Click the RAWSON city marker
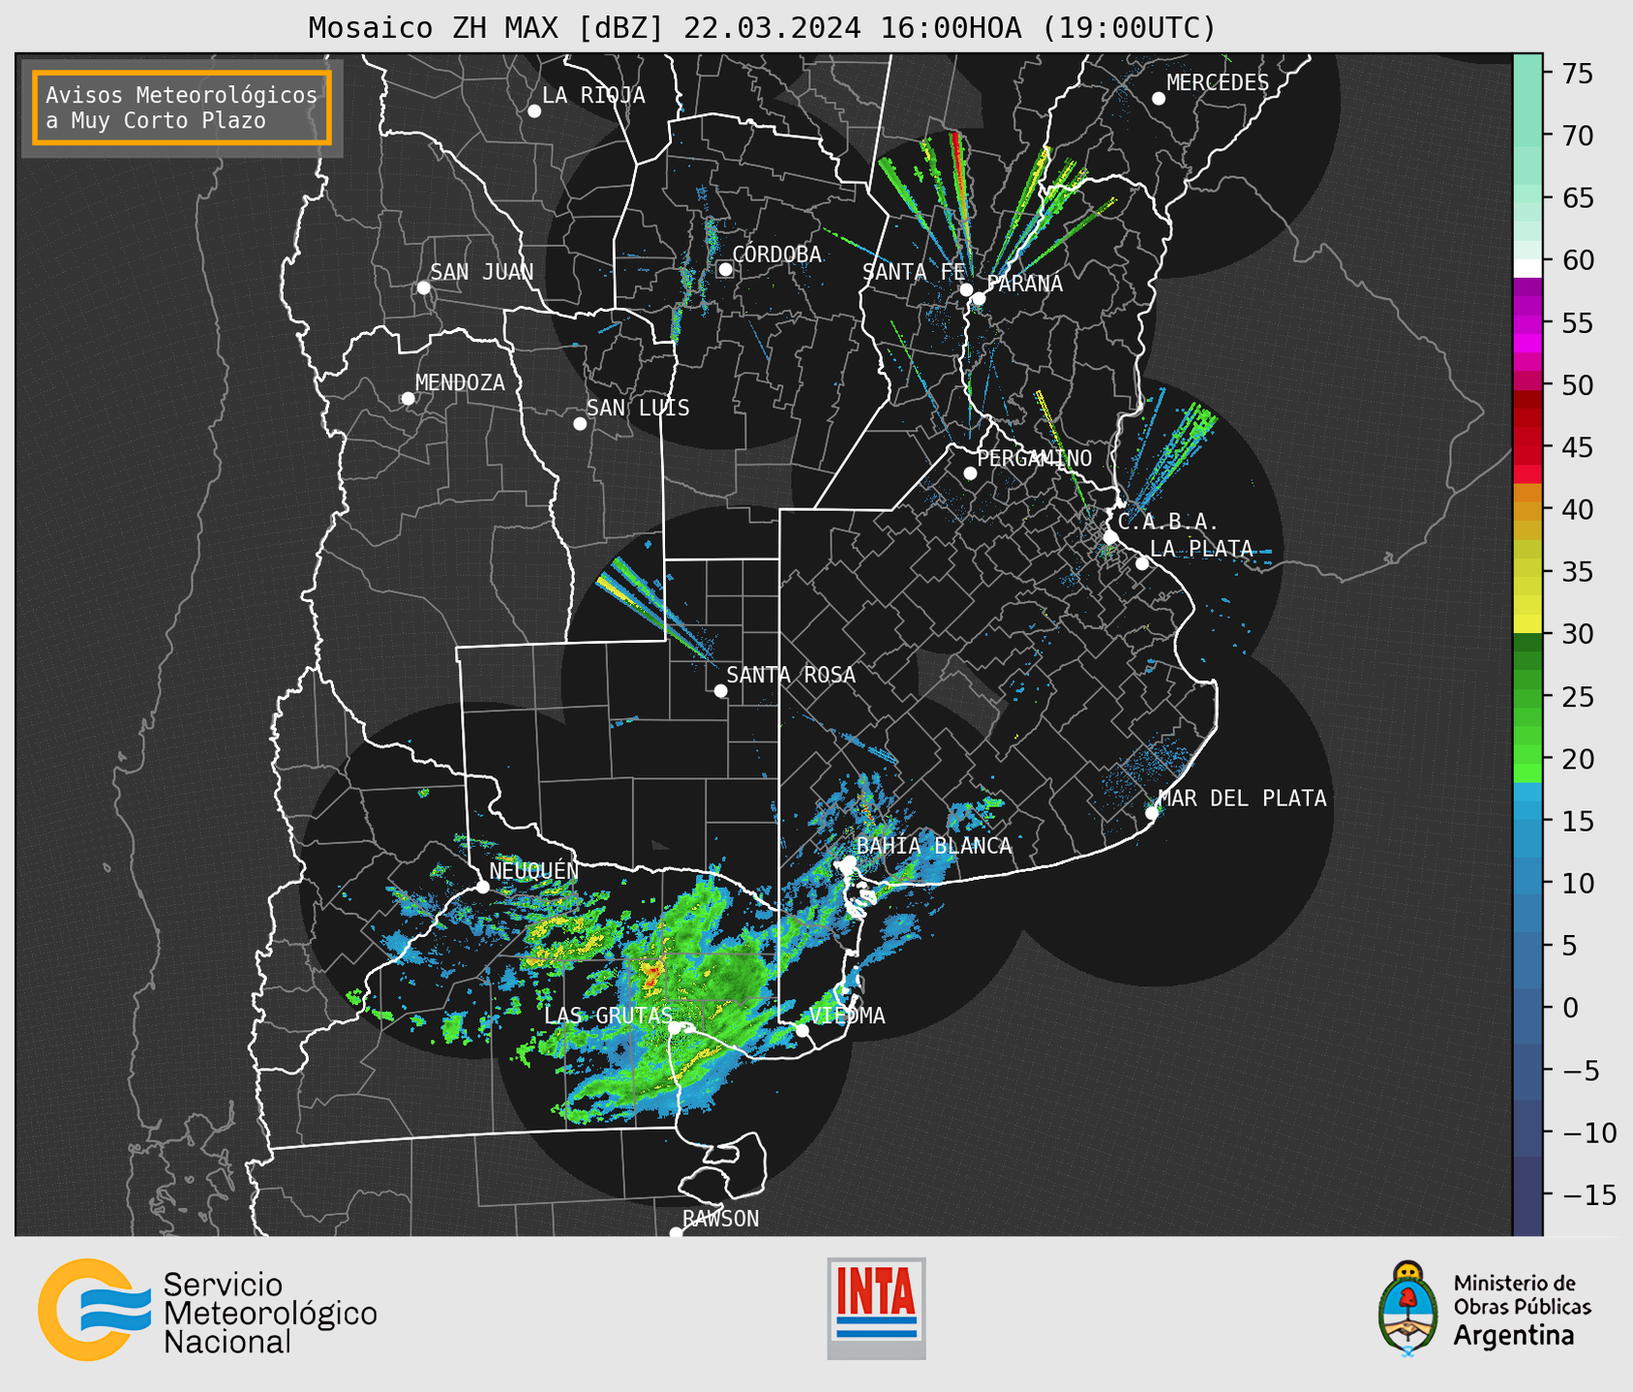Image resolution: width=1633 pixels, height=1392 pixels. tap(676, 1233)
